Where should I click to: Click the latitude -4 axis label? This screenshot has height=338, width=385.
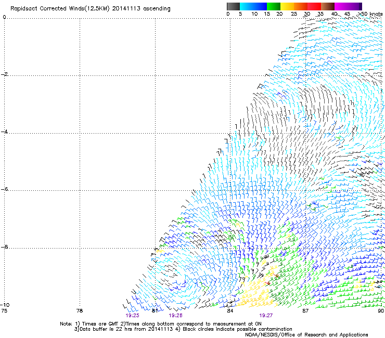click(x=4, y=132)
